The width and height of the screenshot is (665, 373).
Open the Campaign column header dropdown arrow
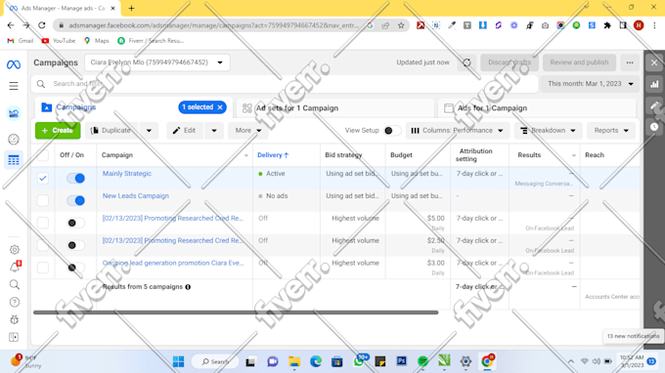pos(246,156)
